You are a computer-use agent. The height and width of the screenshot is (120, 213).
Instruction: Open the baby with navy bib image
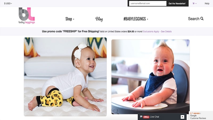tap(150, 77)
